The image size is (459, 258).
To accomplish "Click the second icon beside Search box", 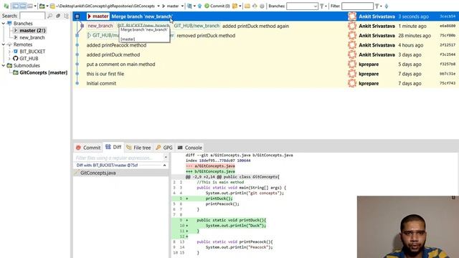I will click(58, 16).
